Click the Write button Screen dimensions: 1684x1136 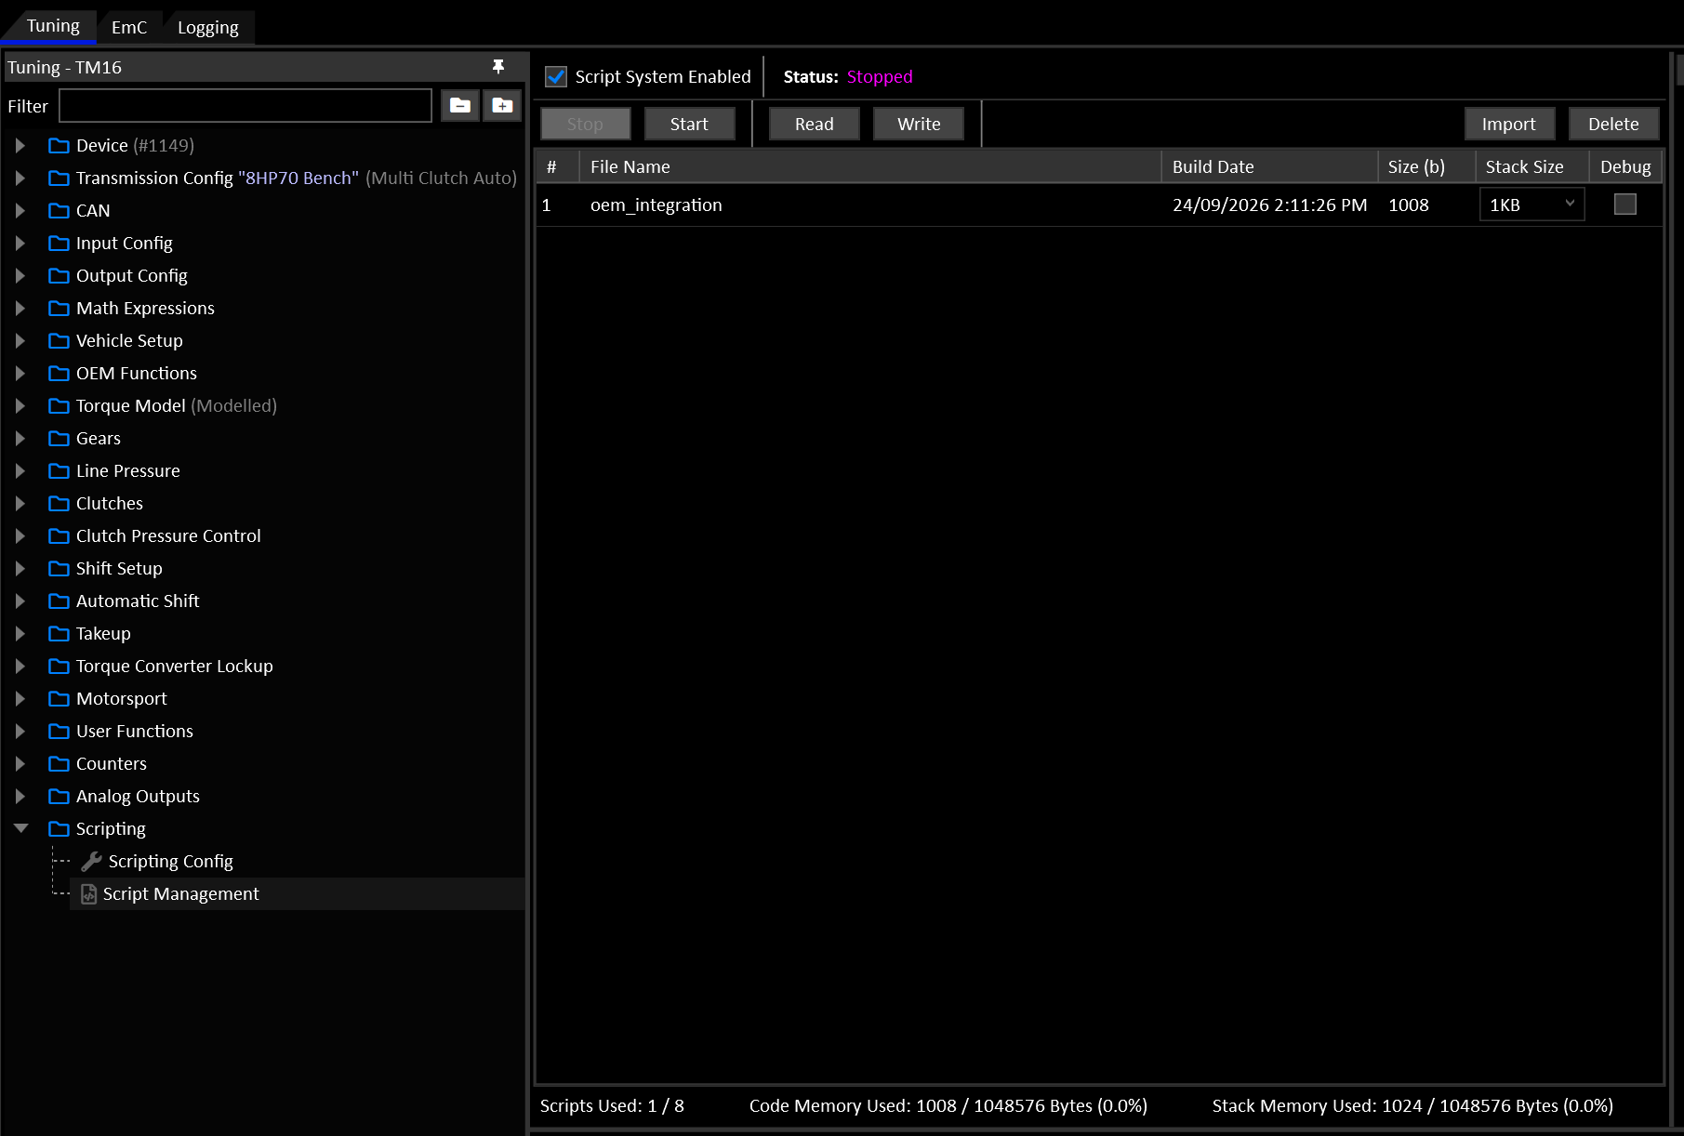point(919,124)
